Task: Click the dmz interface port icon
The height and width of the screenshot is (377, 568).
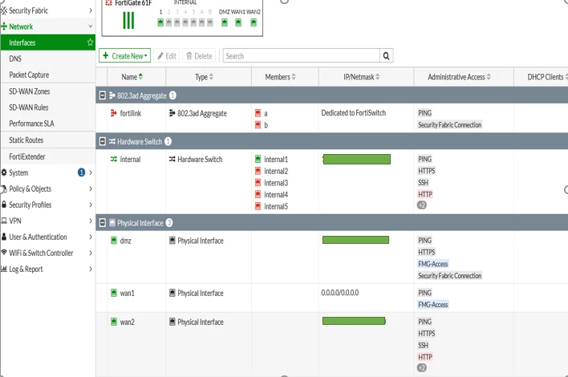Action: pyautogui.click(x=113, y=241)
